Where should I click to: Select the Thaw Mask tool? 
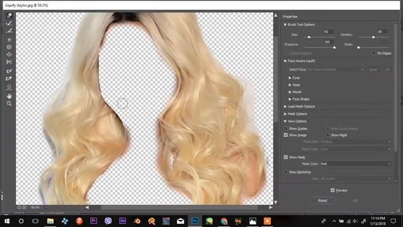click(x=9, y=78)
